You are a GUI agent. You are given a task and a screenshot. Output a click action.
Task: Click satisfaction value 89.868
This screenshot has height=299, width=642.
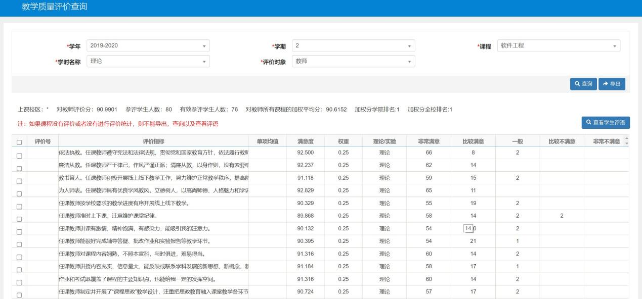point(306,215)
